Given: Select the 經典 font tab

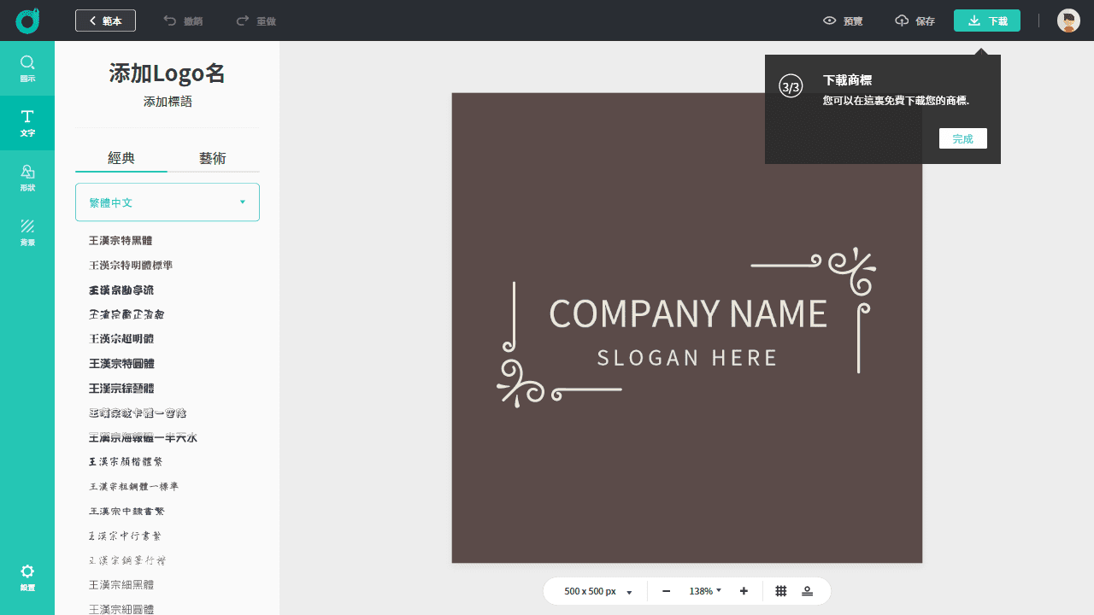Looking at the screenshot, I should click(121, 158).
